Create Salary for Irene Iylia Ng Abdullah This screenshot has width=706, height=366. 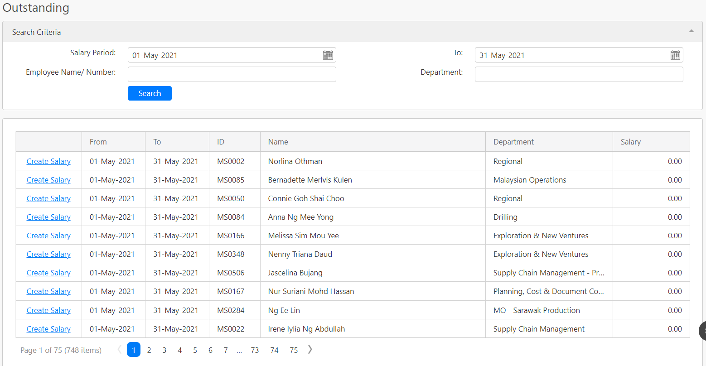click(x=48, y=329)
